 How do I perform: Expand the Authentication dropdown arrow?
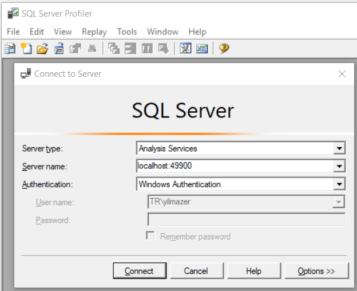click(x=339, y=184)
